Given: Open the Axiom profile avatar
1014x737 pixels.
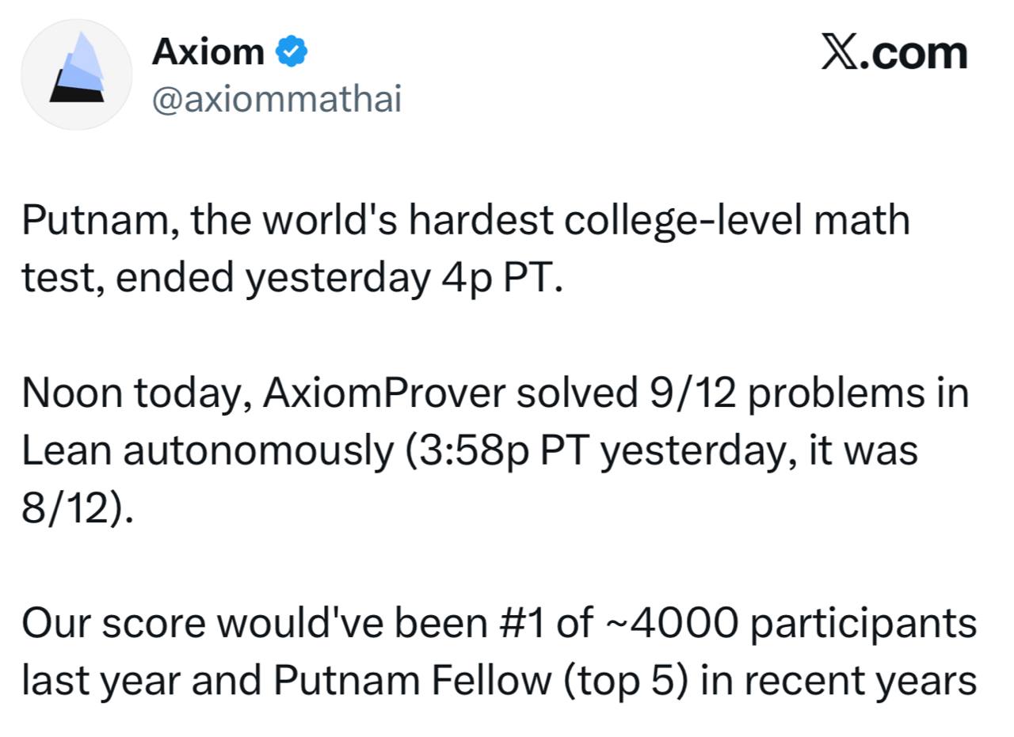Looking at the screenshot, I should coord(77,74).
